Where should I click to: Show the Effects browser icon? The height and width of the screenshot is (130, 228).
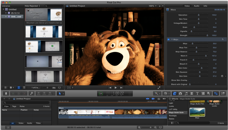click(x=175, y=93)
